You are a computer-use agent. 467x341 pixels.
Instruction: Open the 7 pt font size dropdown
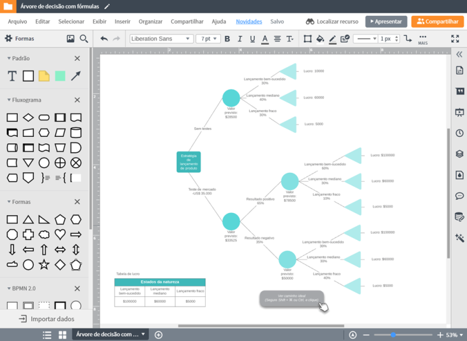coord(208,39)
